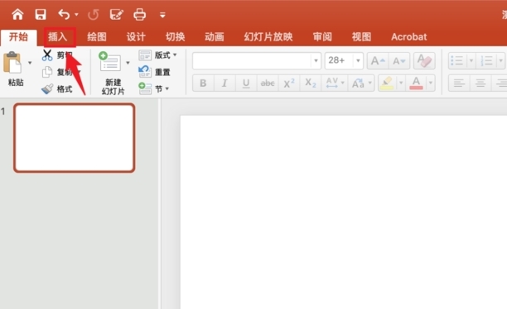This screenshot has width=507, height=309.
Task: Toggle subscript formatting
Action: (x=310, y=83)
